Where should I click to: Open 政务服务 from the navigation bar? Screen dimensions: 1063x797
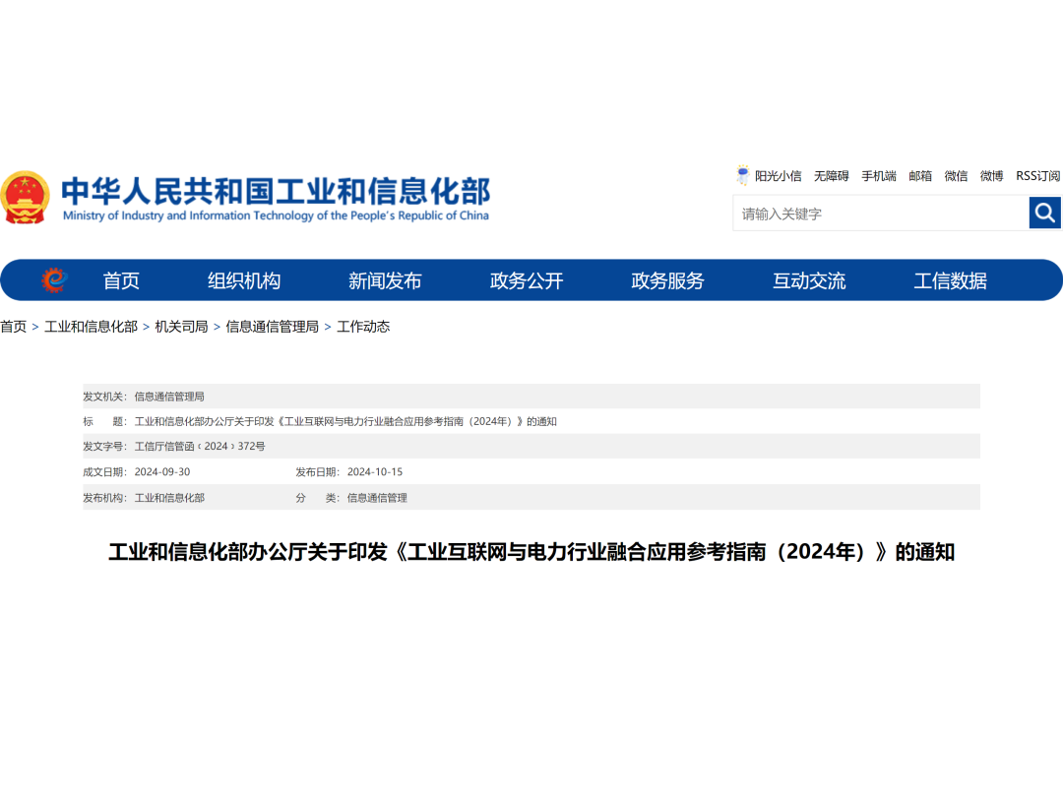(667, 280)
